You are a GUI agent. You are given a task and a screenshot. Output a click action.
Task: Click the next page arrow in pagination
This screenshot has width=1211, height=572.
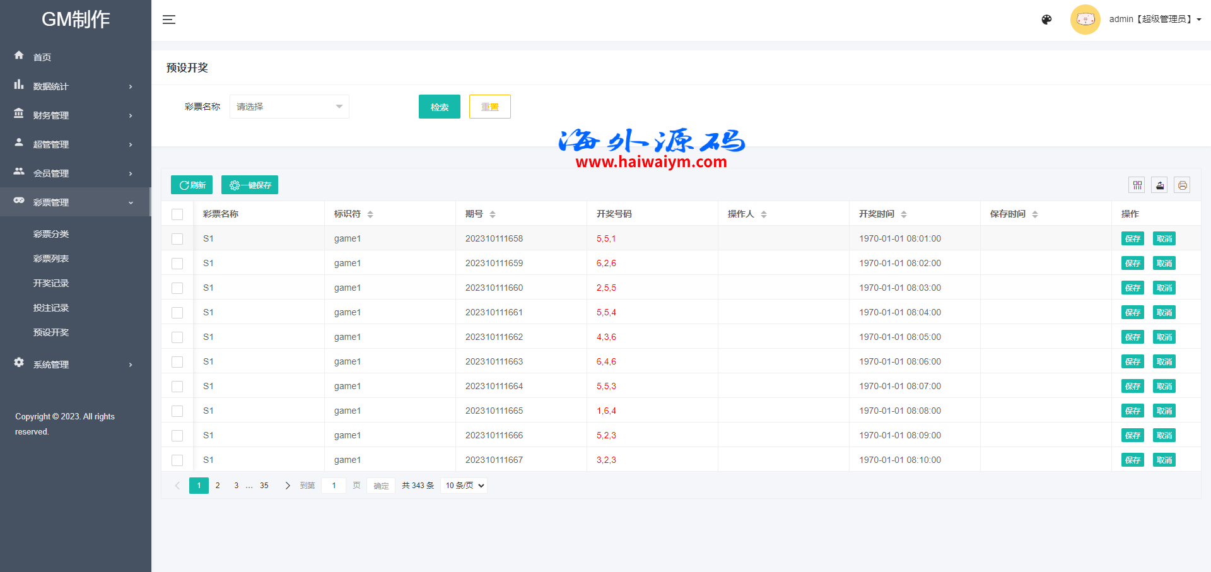288,486
